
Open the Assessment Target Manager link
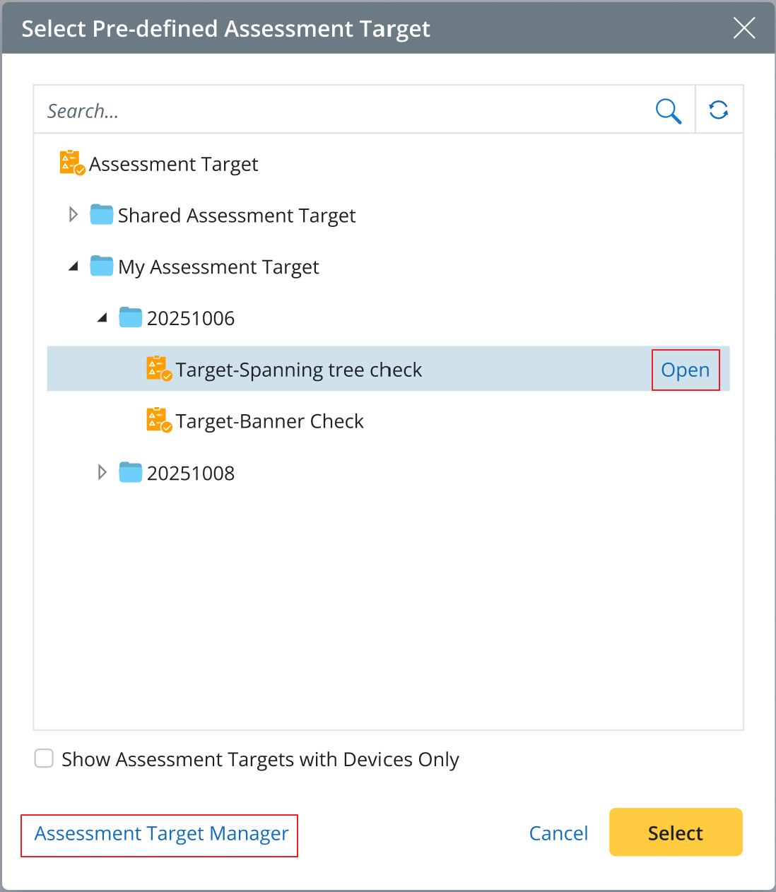(x=161, y=834)
